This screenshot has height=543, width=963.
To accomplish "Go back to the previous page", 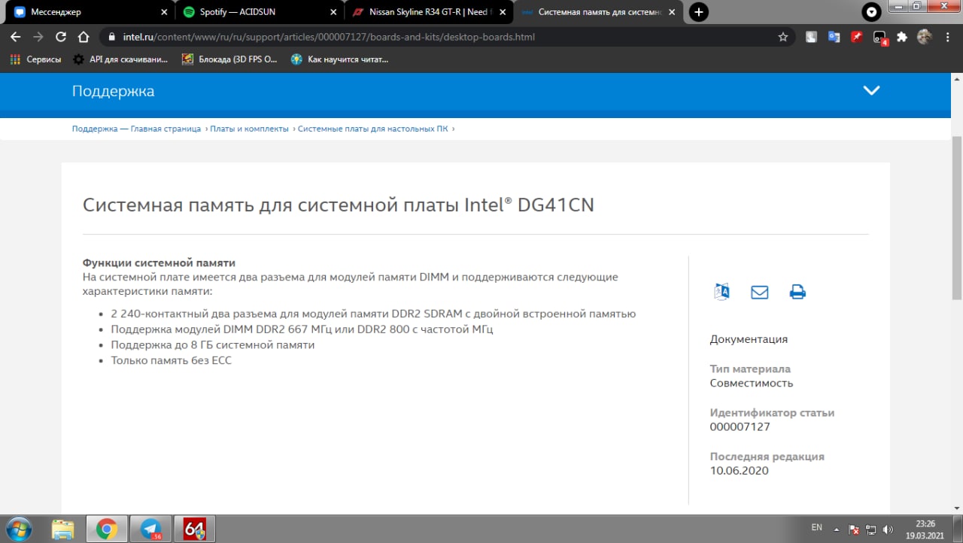I will (15, 37).
